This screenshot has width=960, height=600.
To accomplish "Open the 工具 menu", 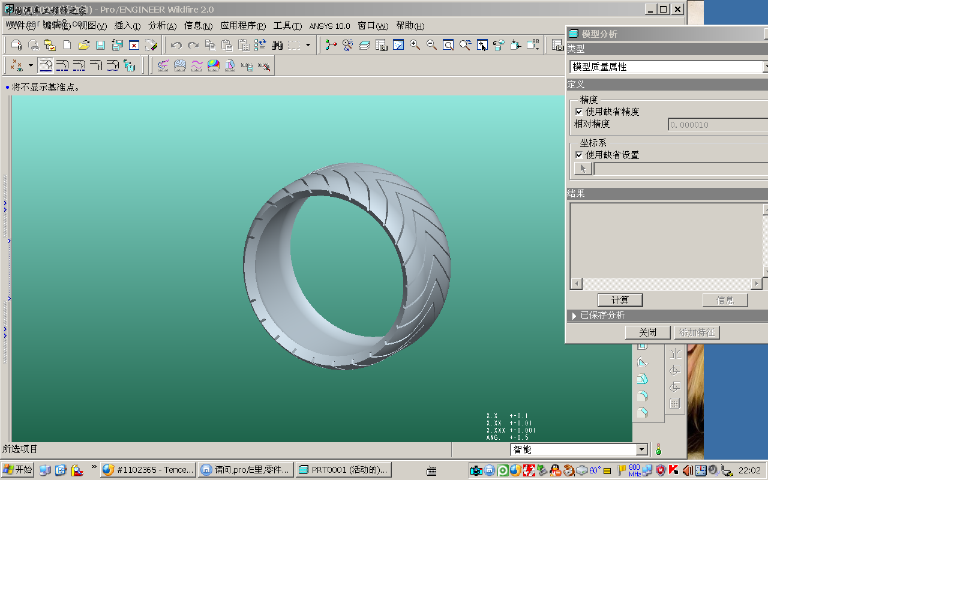I will click(287, 25).
